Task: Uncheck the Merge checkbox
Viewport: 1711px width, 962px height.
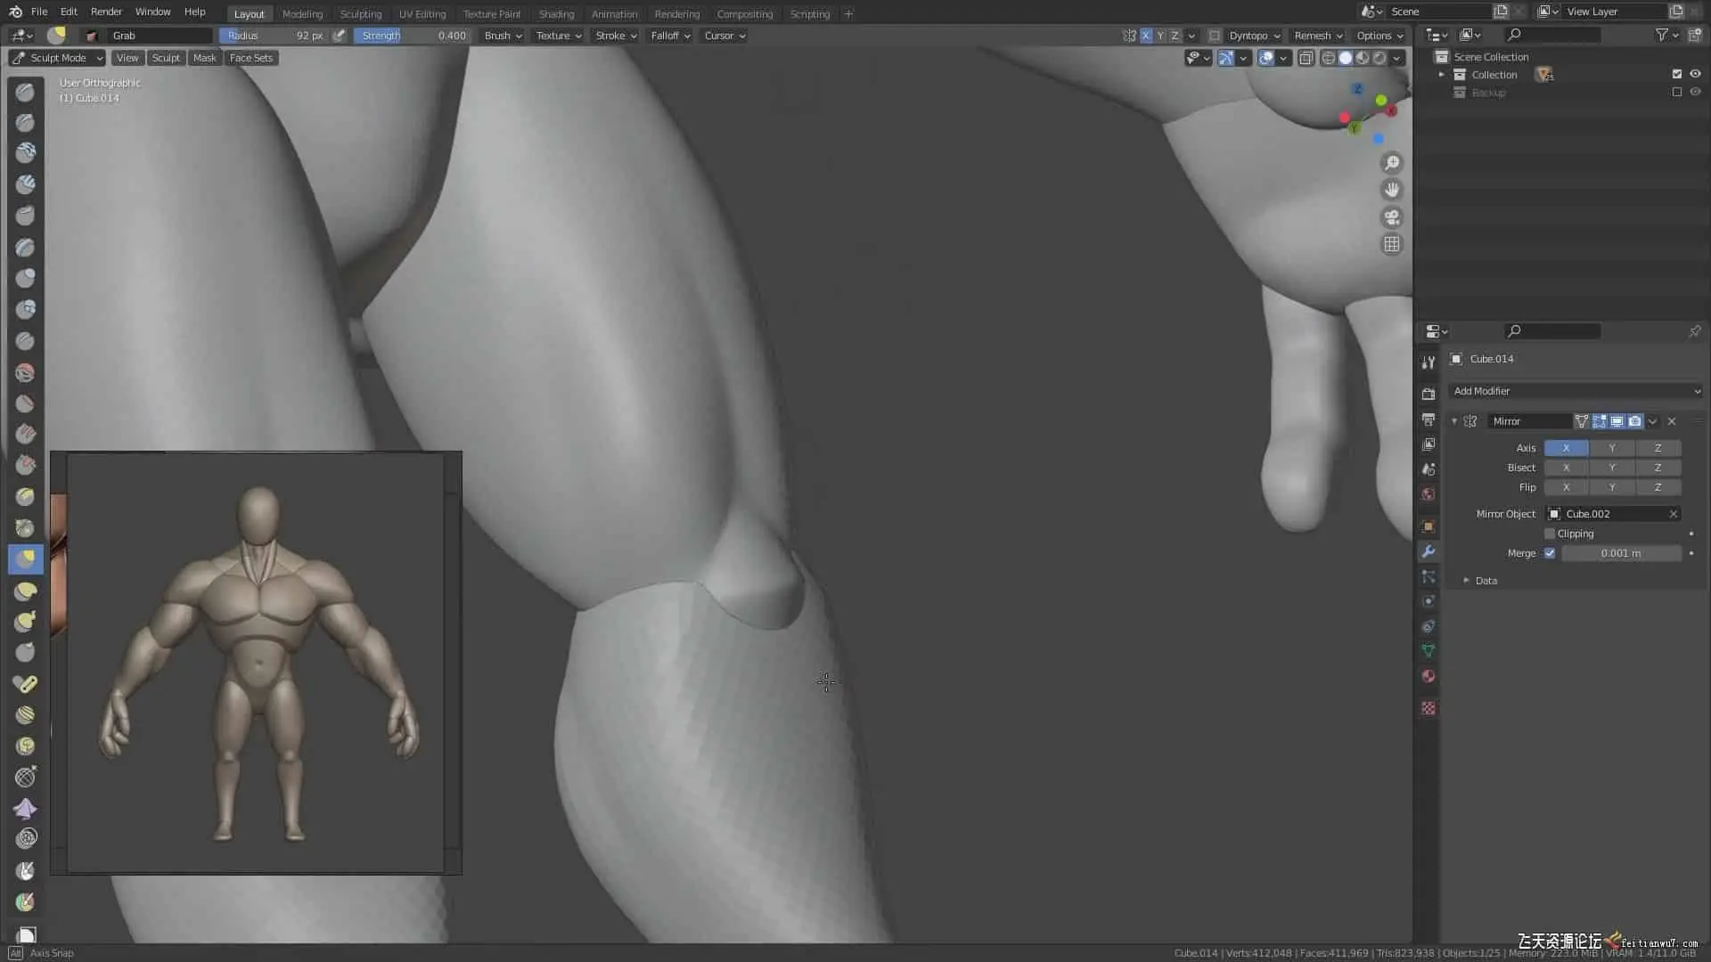Action: (1550, 553)
